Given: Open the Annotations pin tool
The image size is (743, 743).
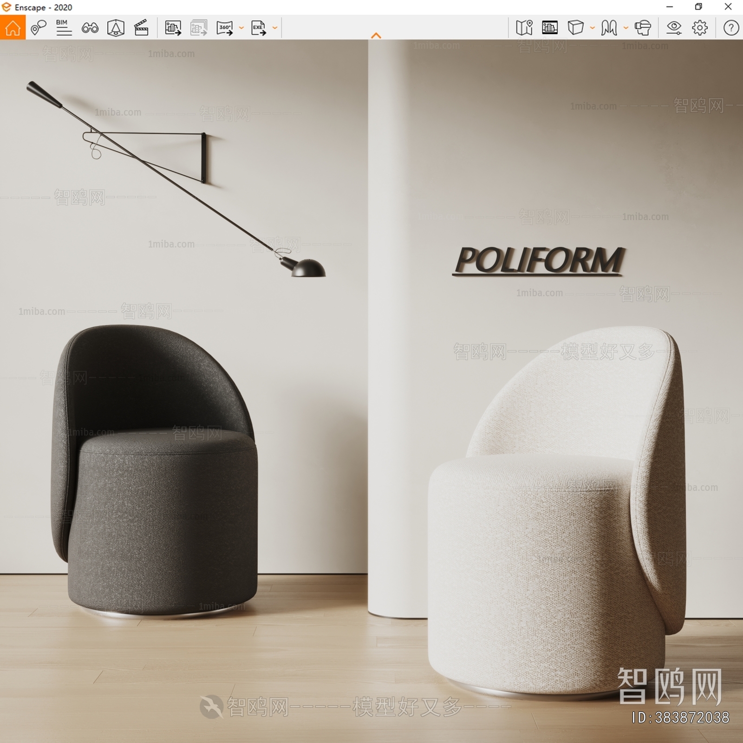Looking at the screenshot, I should click(x=38, y=29).
